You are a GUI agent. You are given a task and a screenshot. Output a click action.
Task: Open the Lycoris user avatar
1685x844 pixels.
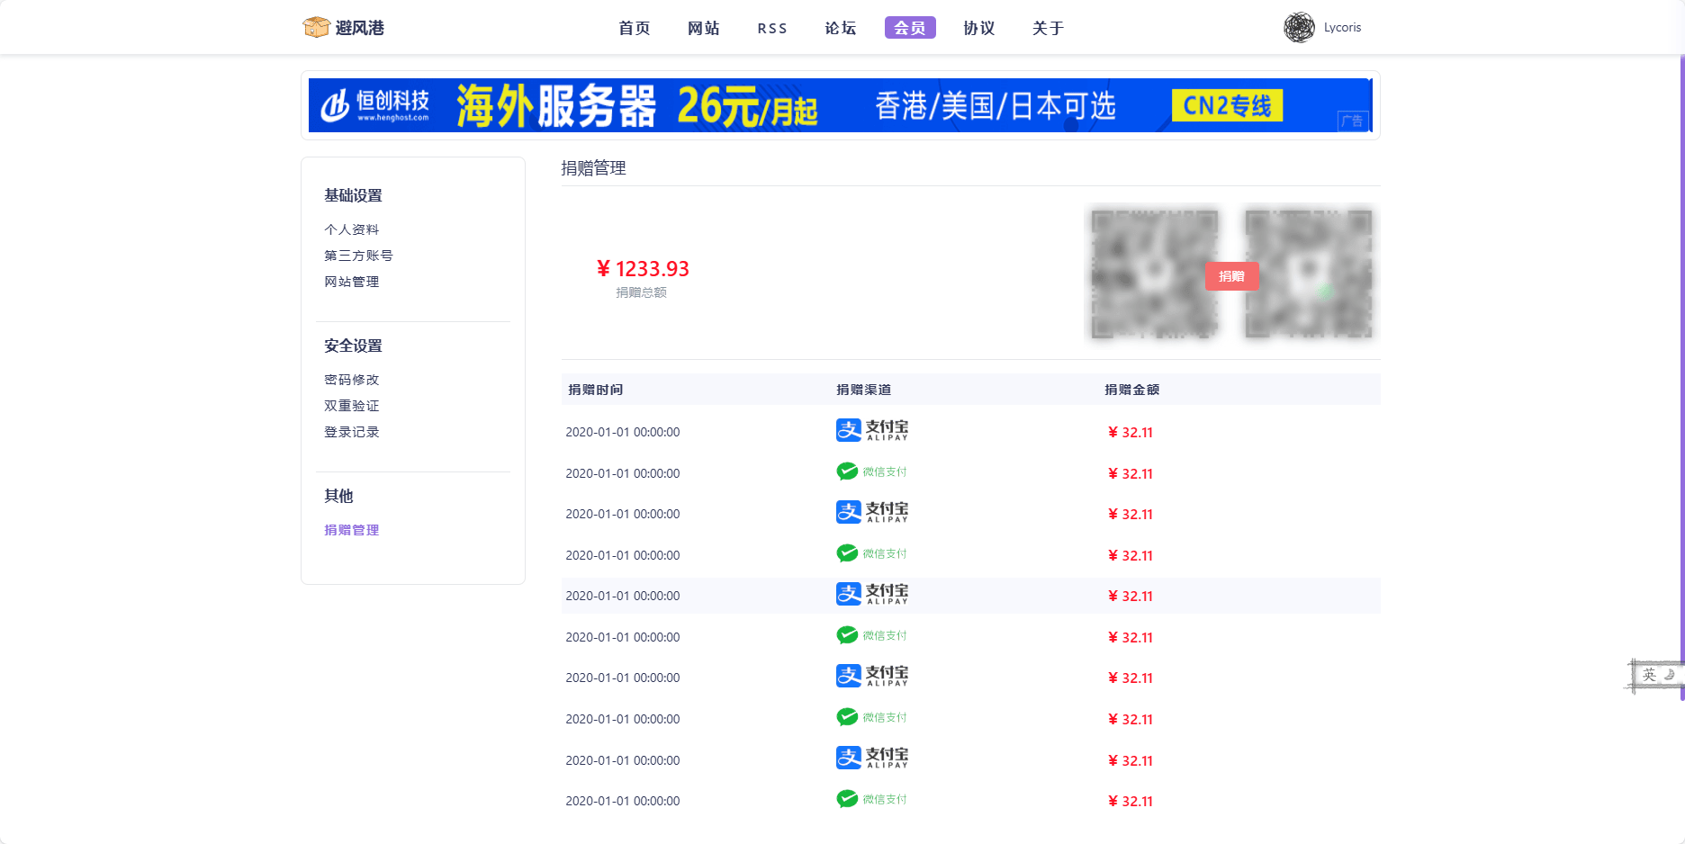point(1299,28)
